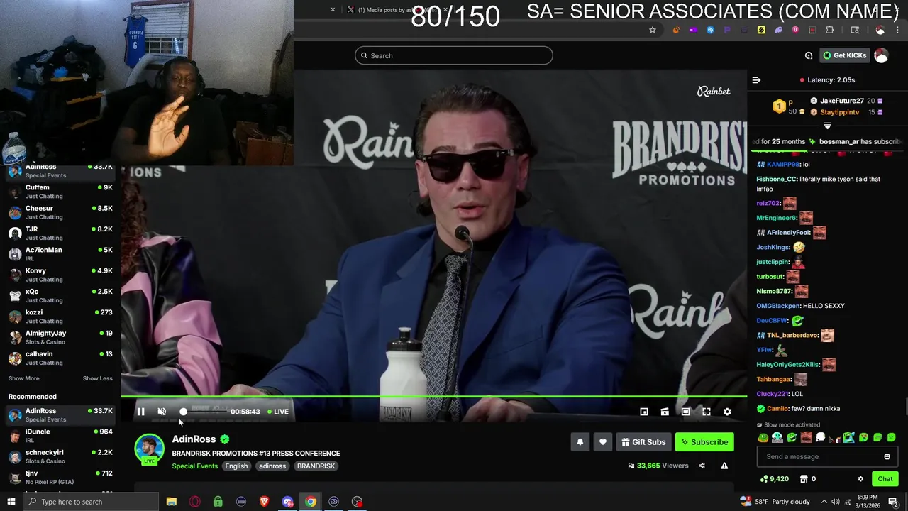908x511 pixels.
Task: Open calhavin channel in sidebar
Action: [x=60, y=358]
